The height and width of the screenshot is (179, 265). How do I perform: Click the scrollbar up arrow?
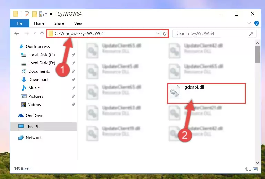(x=257, y=43)
